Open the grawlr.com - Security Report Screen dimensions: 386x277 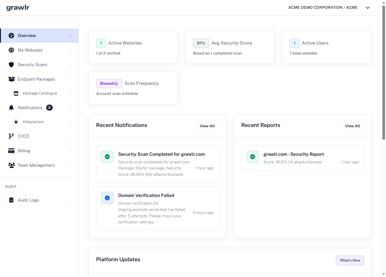tap(303, 158)
